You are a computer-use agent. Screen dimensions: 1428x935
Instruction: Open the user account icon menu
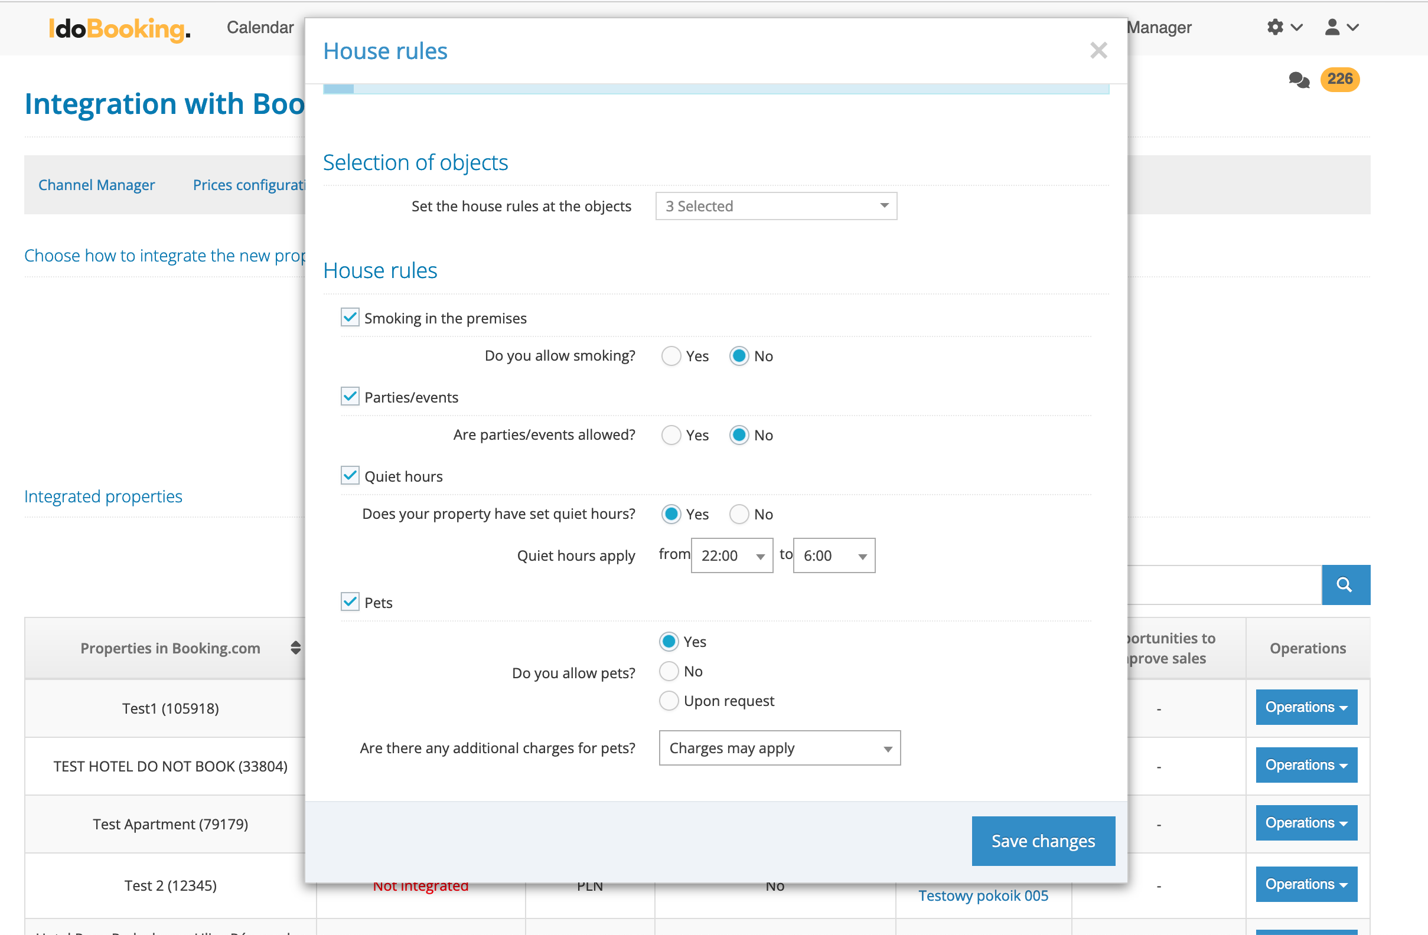pos(1332,27)
